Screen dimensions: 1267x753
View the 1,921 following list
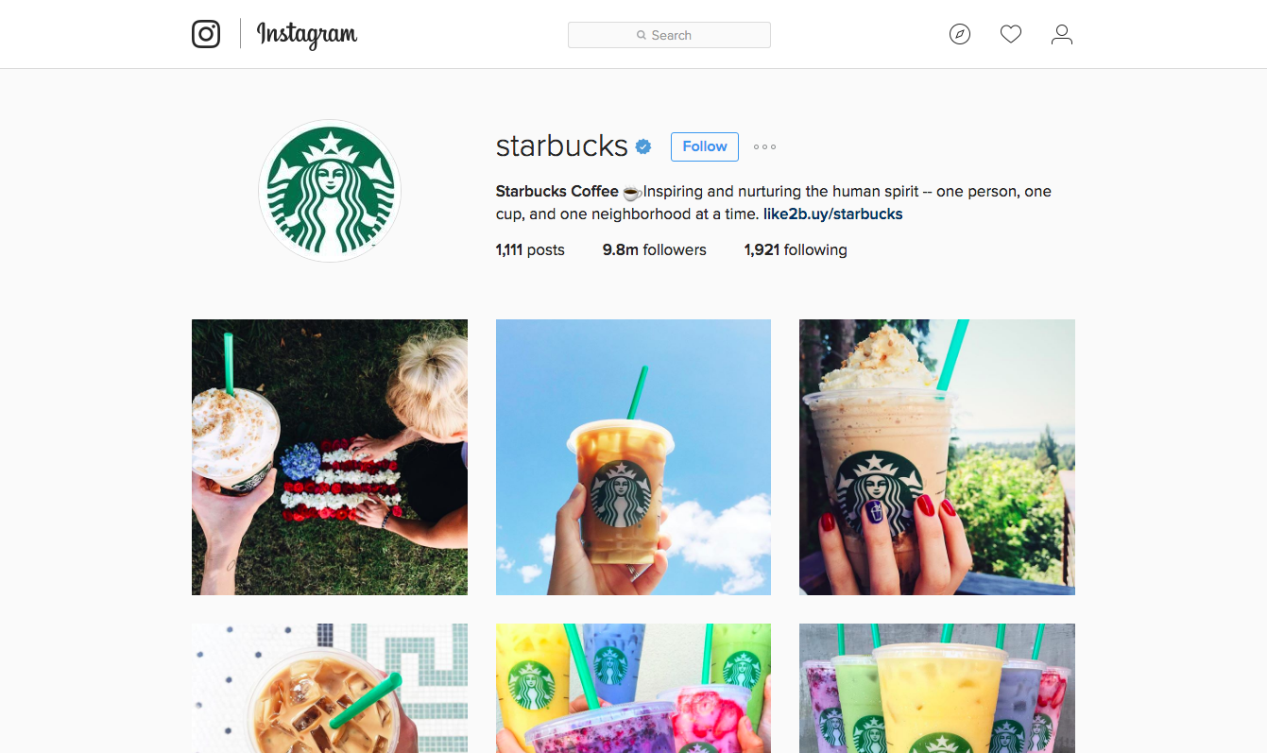click(796, 249)
